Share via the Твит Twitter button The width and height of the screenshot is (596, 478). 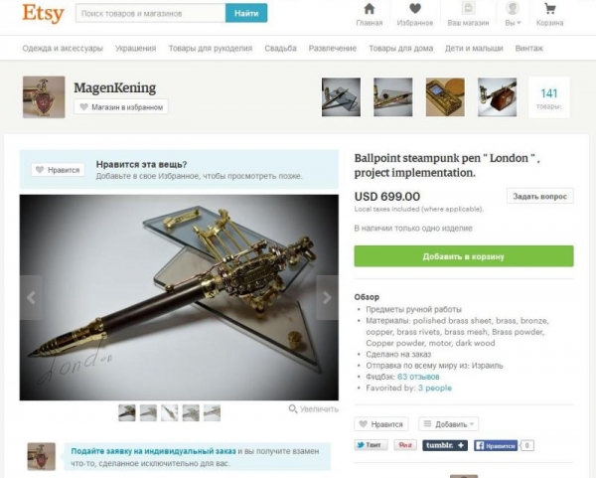click(371, 445)
